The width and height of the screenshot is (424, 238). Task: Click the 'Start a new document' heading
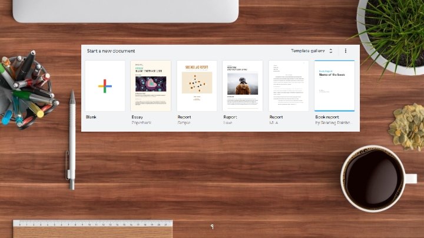pos(111,51)
